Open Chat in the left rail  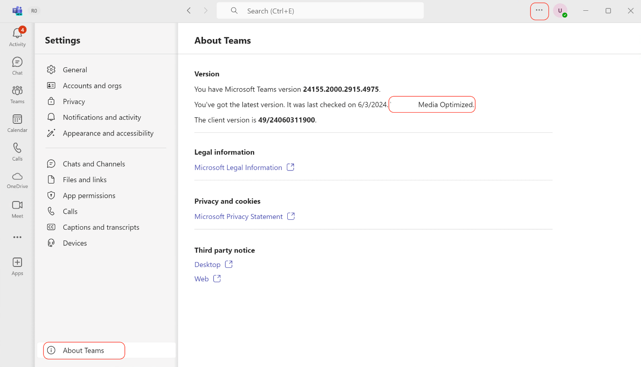tap(17, 65)
